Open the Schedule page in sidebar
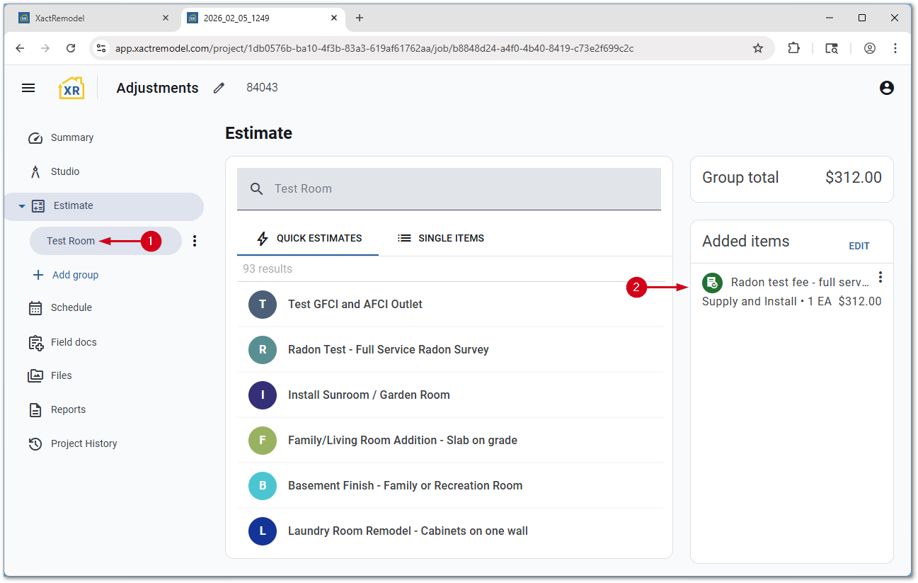This screenshot has height=583, width=918. pos(71,307)
